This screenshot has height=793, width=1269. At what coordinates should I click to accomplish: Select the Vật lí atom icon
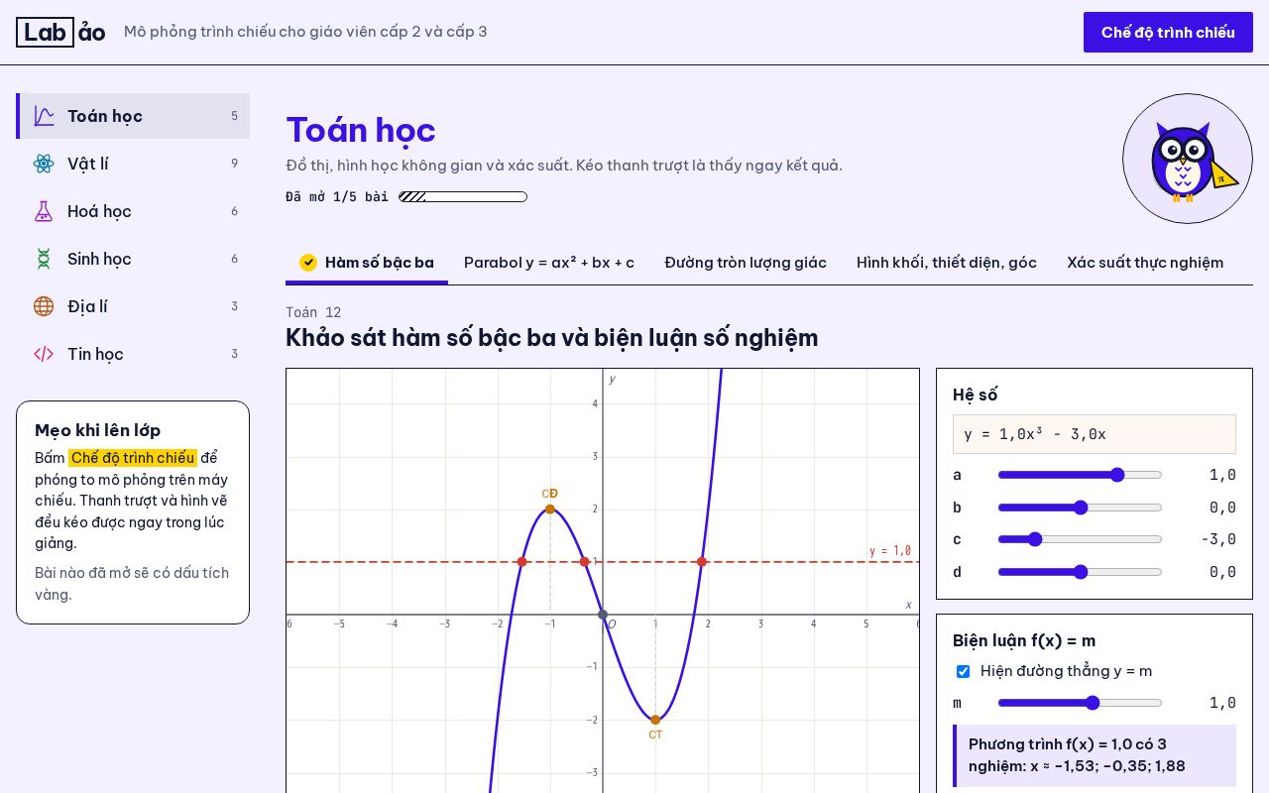pyautogui.click(x=44, y=164)
